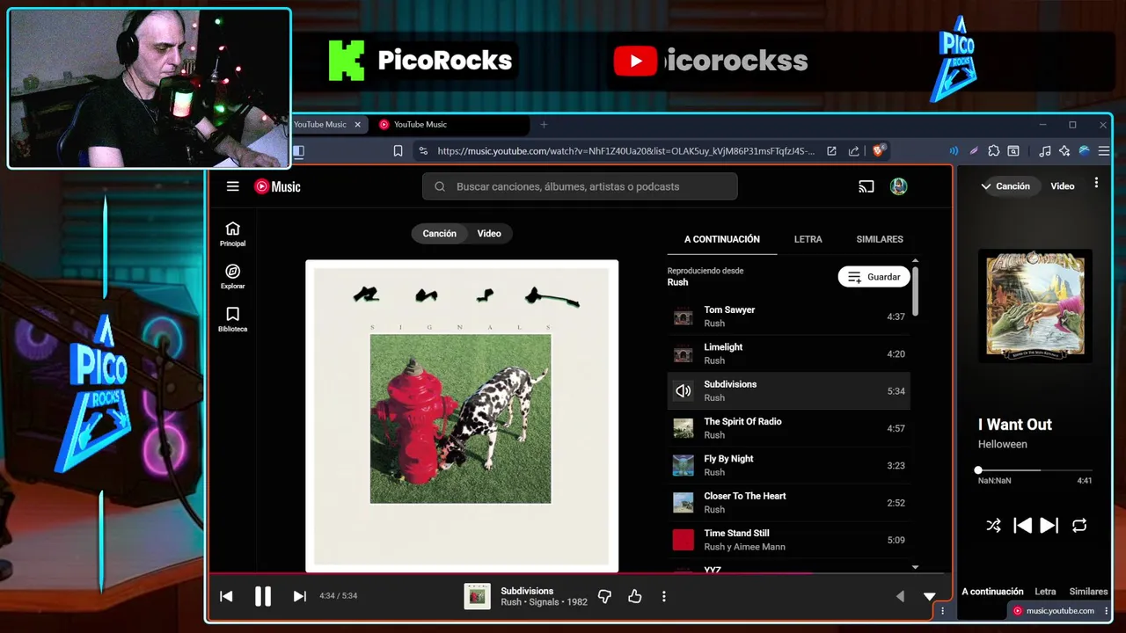Open the Biblioteca library section
The height and width of the screenshot is (633, 1126).
(232, 319)
